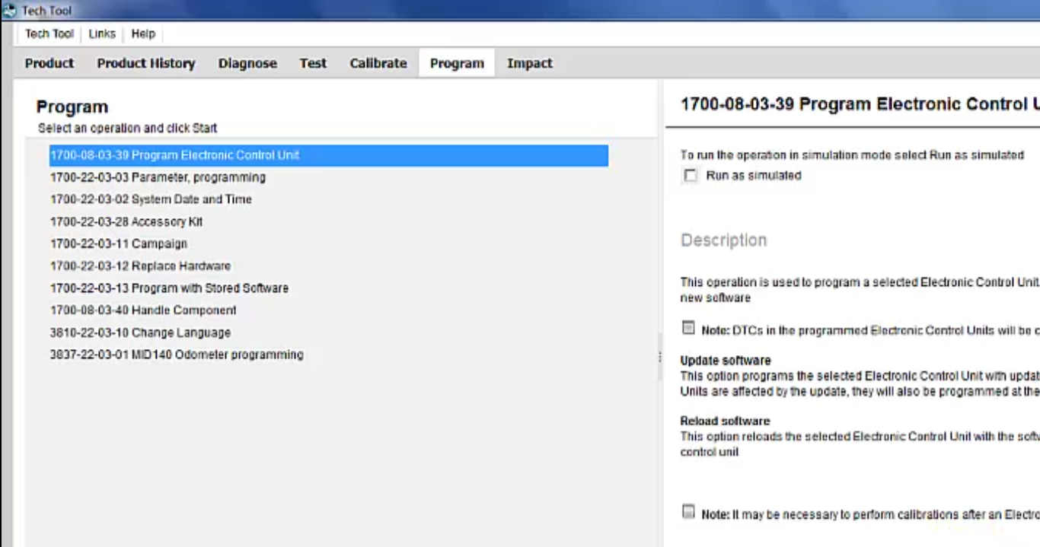Switch to the Impact tab
This screenshot has height=547, width=1040.
tap(529, 63)
